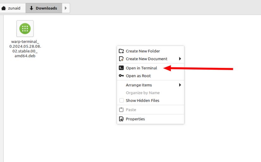Expand the Create New Document submenu arrow

(x=180, y=59)
